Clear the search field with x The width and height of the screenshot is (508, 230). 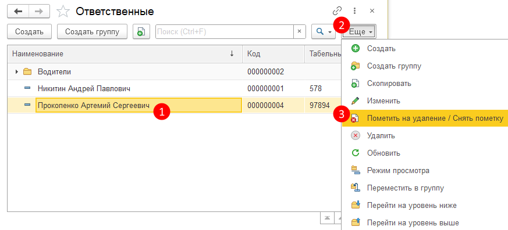pos(299,32)
